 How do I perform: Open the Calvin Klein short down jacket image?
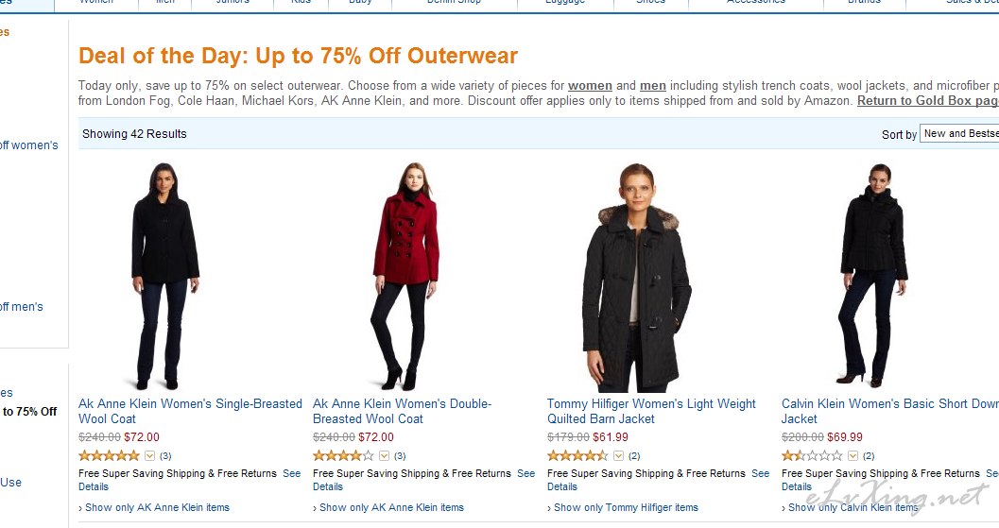(x=873, y=275)
